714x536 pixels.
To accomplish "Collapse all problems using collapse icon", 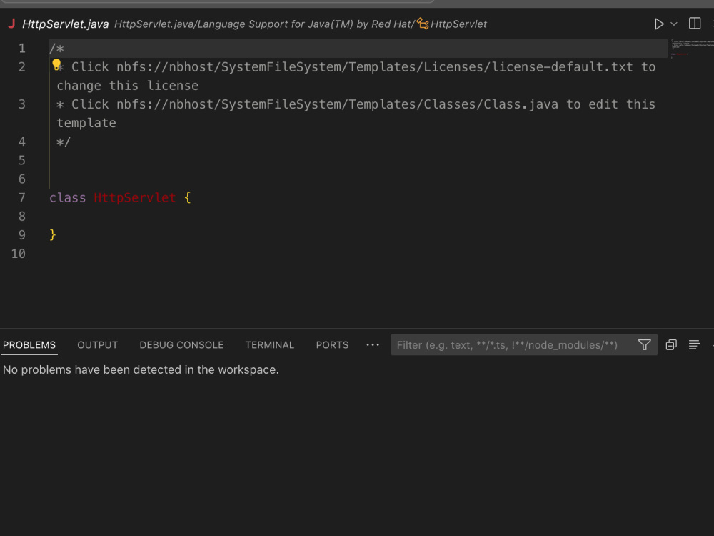I will 670,345.
